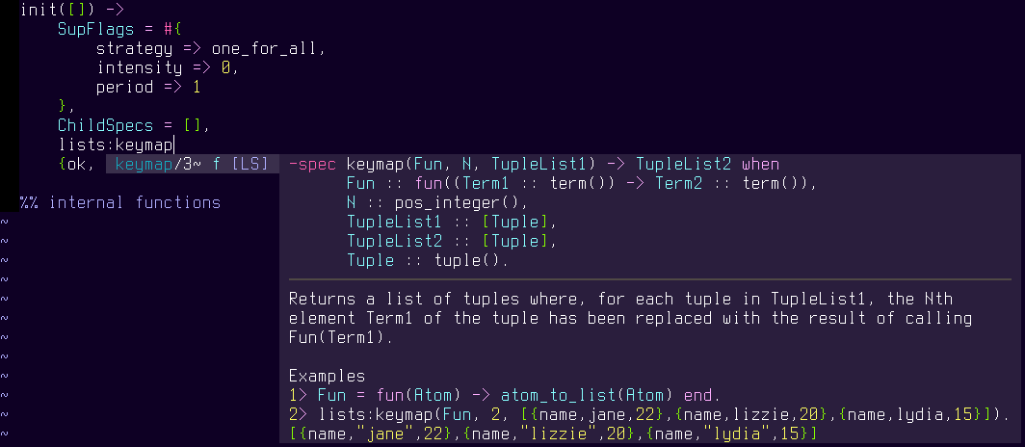Place cursor on the intensity key

click(139, 67)
